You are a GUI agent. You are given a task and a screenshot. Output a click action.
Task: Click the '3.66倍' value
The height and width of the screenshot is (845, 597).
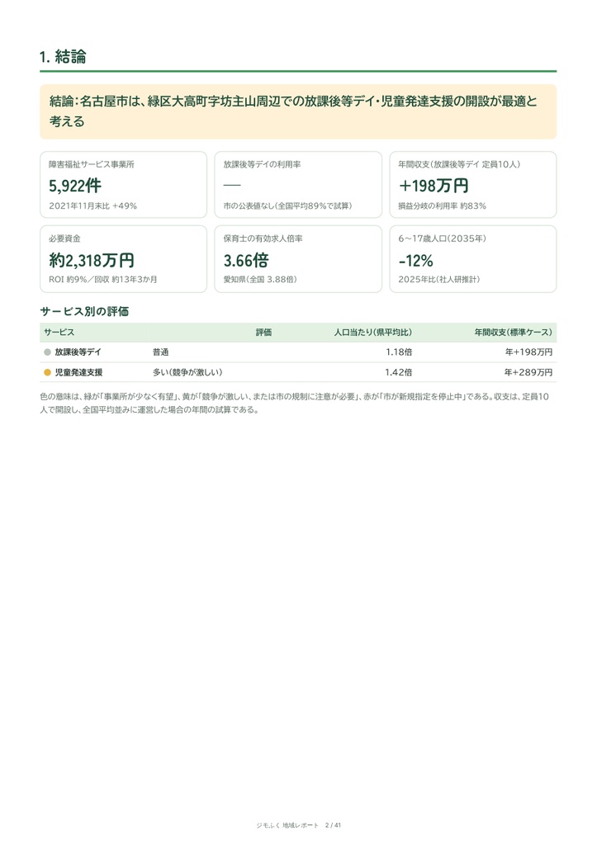[x=246, y=260]
